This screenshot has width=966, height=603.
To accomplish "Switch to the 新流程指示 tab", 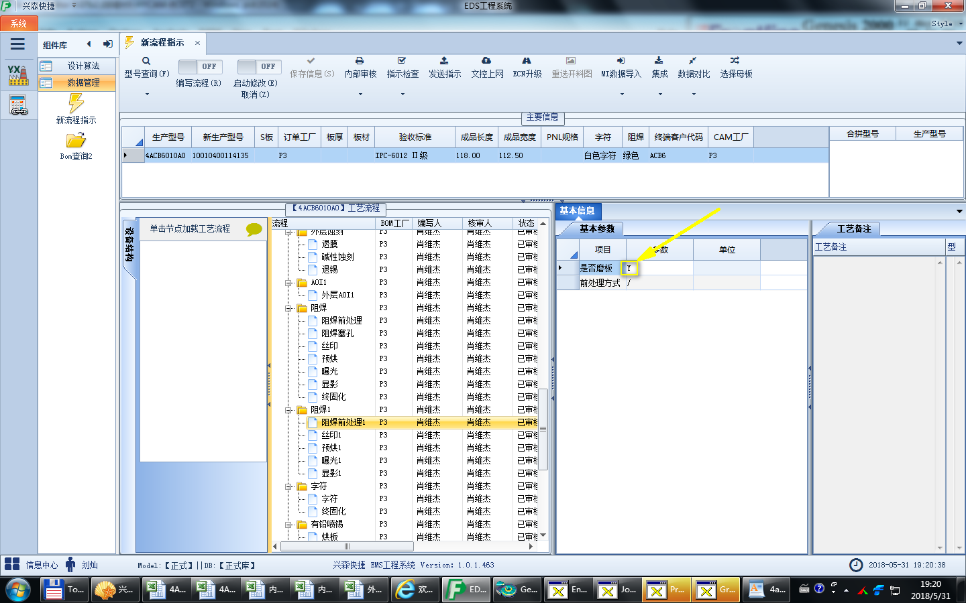I will [162, 42].
